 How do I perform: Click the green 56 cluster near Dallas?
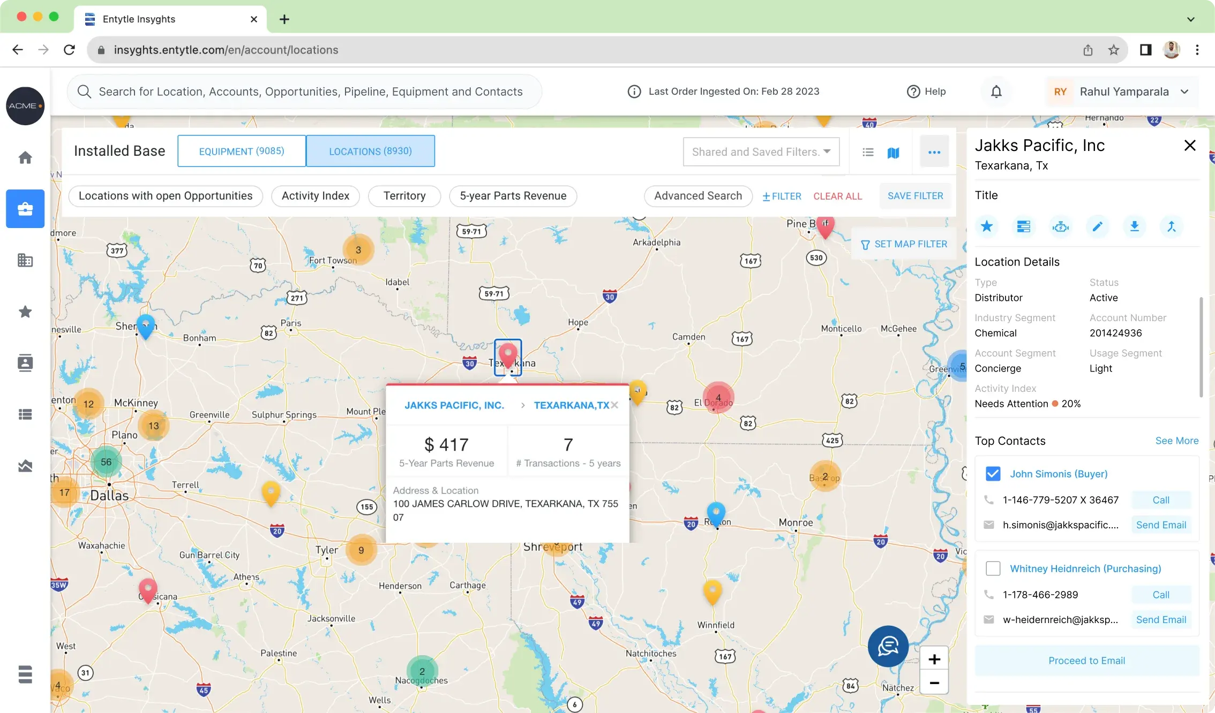pyautogui.click(x=106, y=462)
